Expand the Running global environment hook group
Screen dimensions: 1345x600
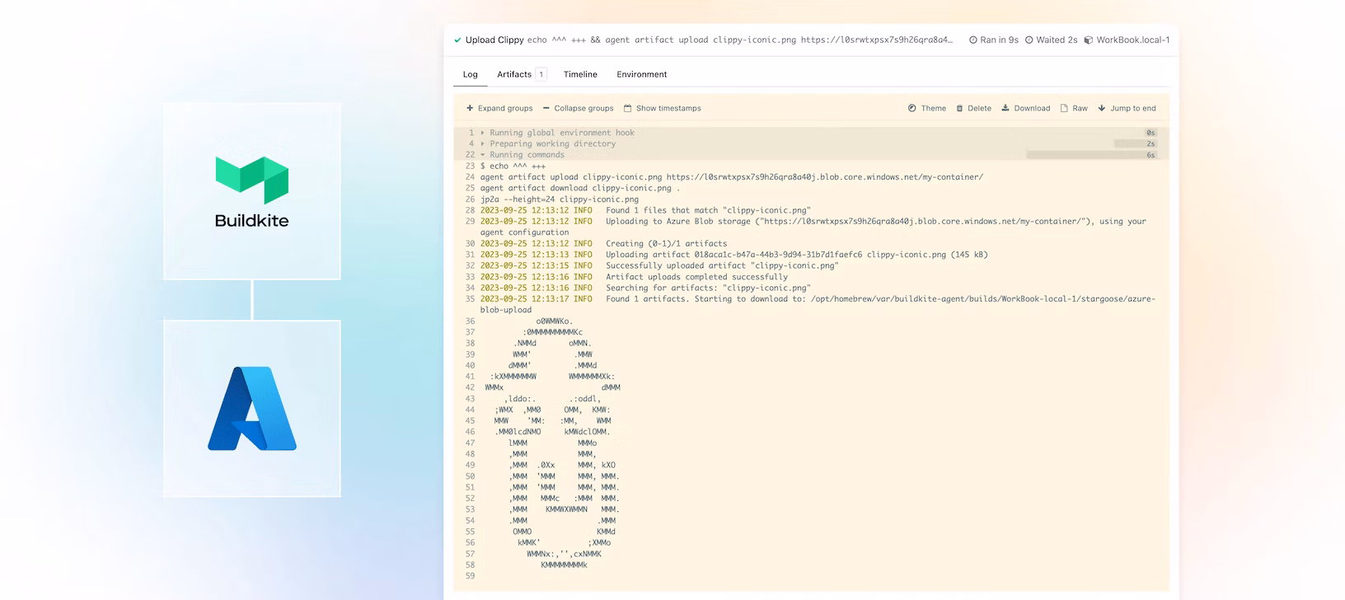(x=483, y=133)
